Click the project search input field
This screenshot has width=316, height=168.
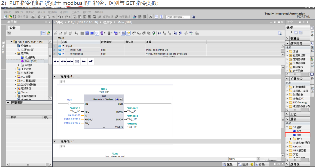(178, 17)
